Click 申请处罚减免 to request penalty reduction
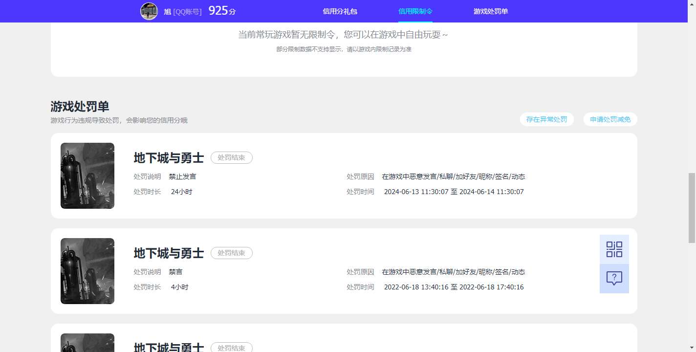 pyautogui.click(x=609, y=119)
